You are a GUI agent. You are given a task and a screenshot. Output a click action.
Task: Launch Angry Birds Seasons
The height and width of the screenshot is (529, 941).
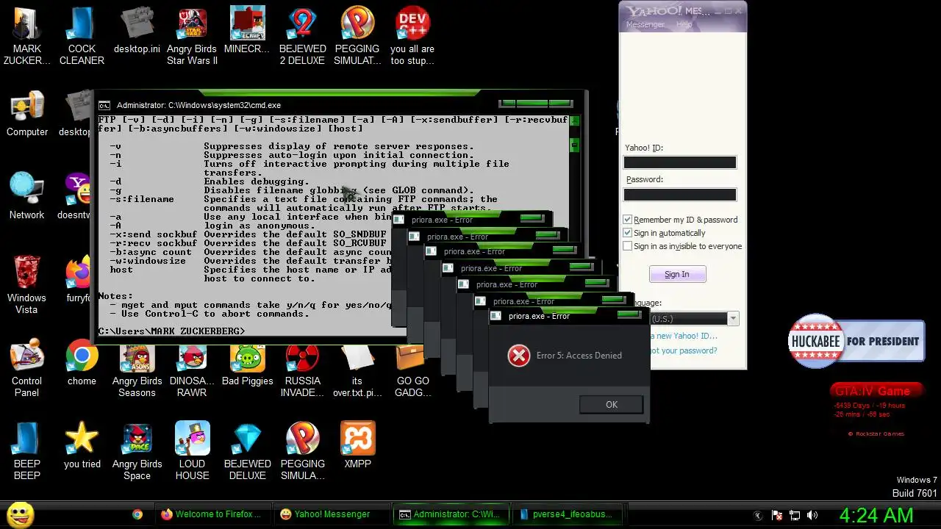137,368
